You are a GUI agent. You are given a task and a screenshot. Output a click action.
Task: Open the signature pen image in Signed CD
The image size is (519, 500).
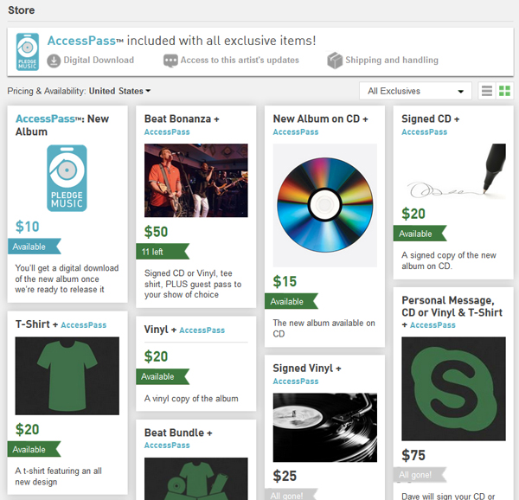453,171
